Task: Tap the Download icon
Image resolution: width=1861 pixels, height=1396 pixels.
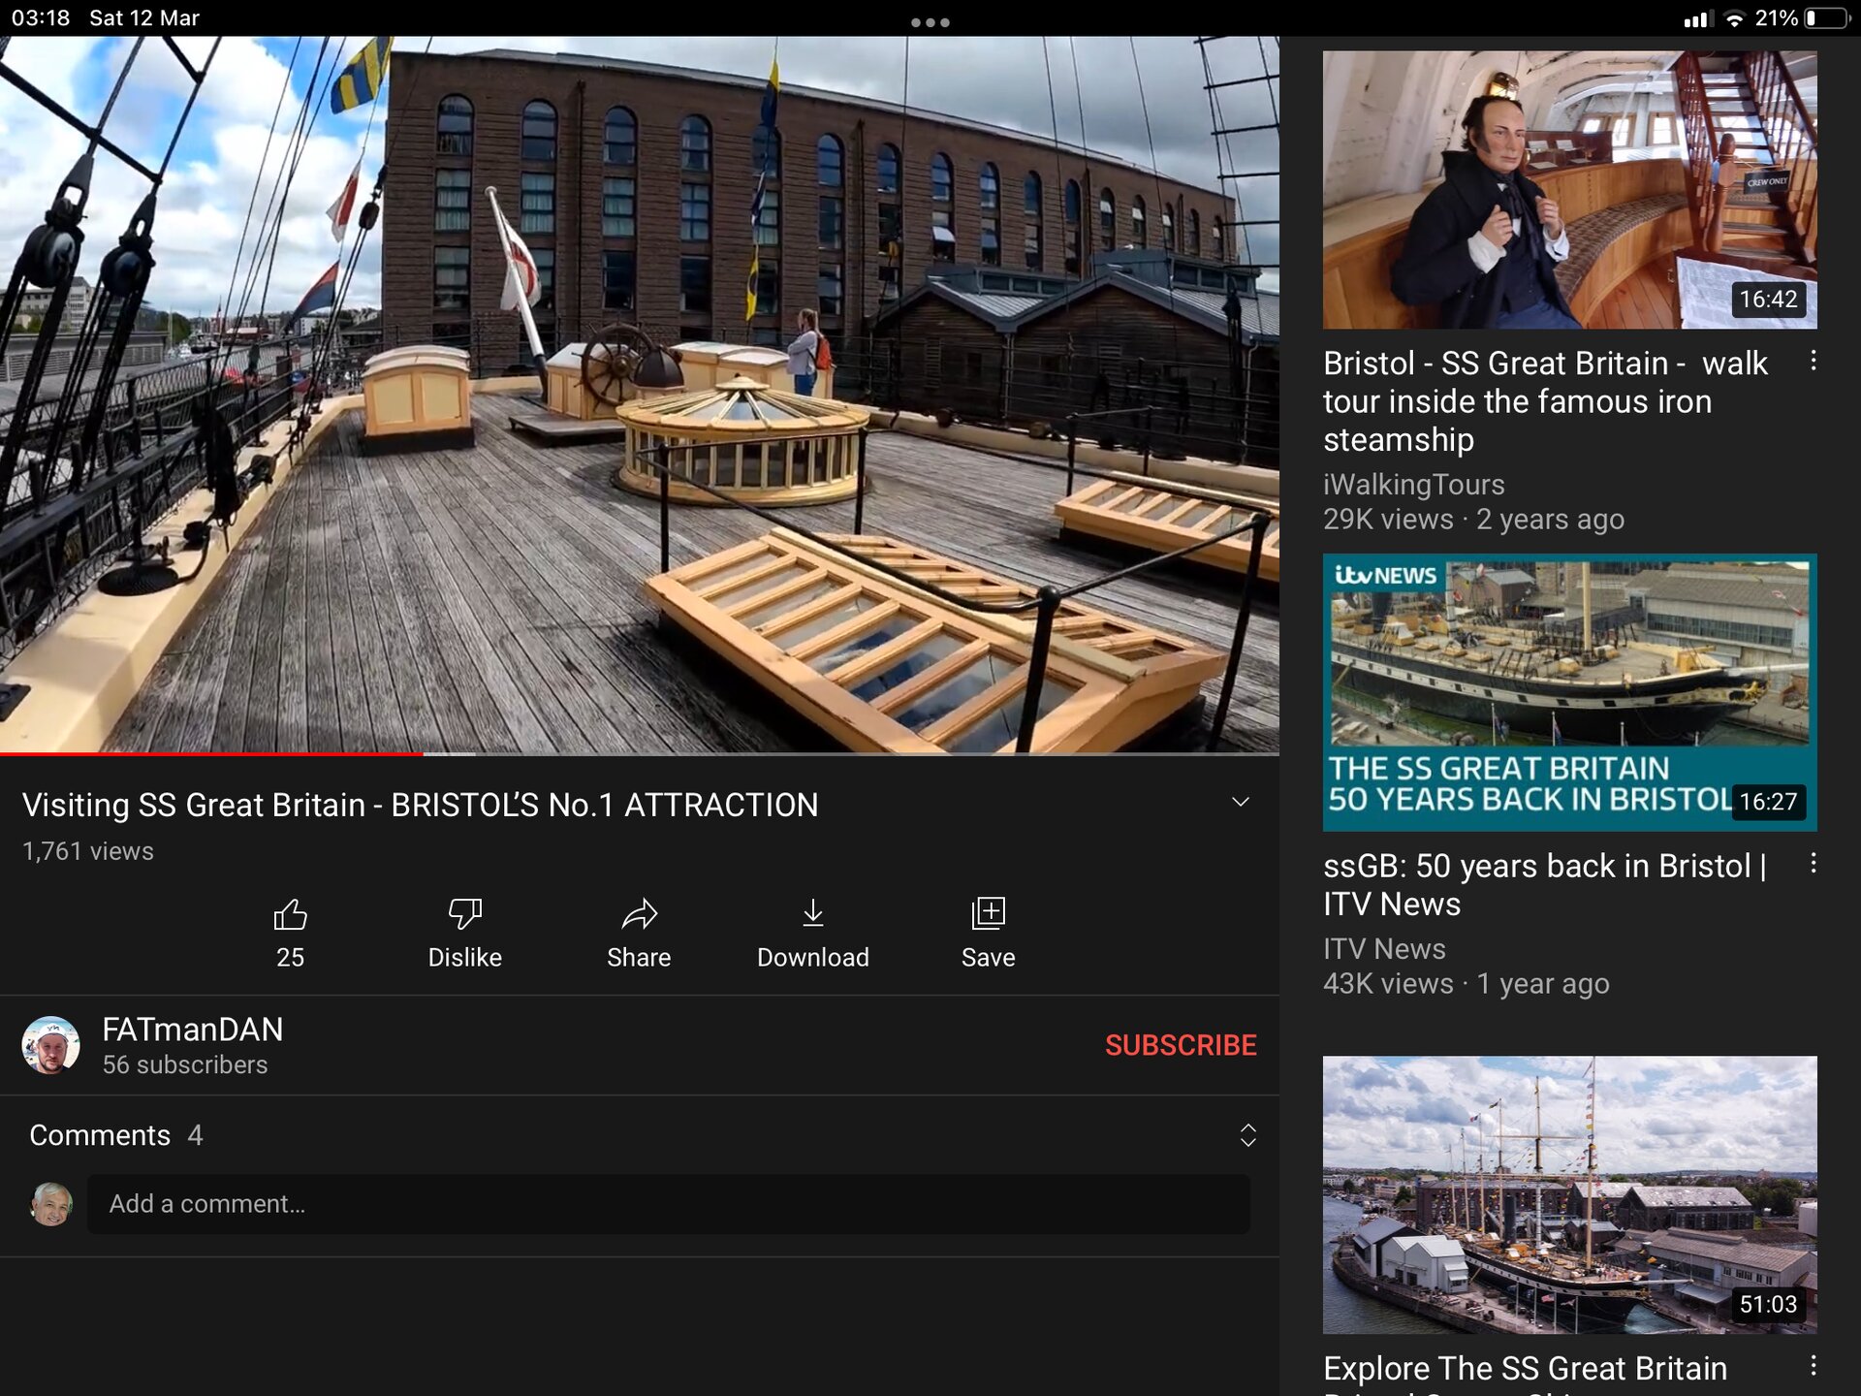Action: click(x=812, y=914)
